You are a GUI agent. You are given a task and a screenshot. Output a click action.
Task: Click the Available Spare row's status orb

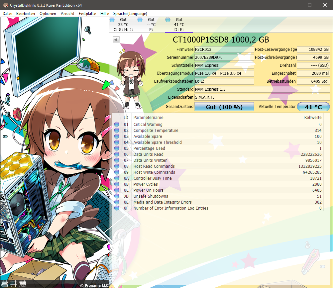[x=117, y=136]
